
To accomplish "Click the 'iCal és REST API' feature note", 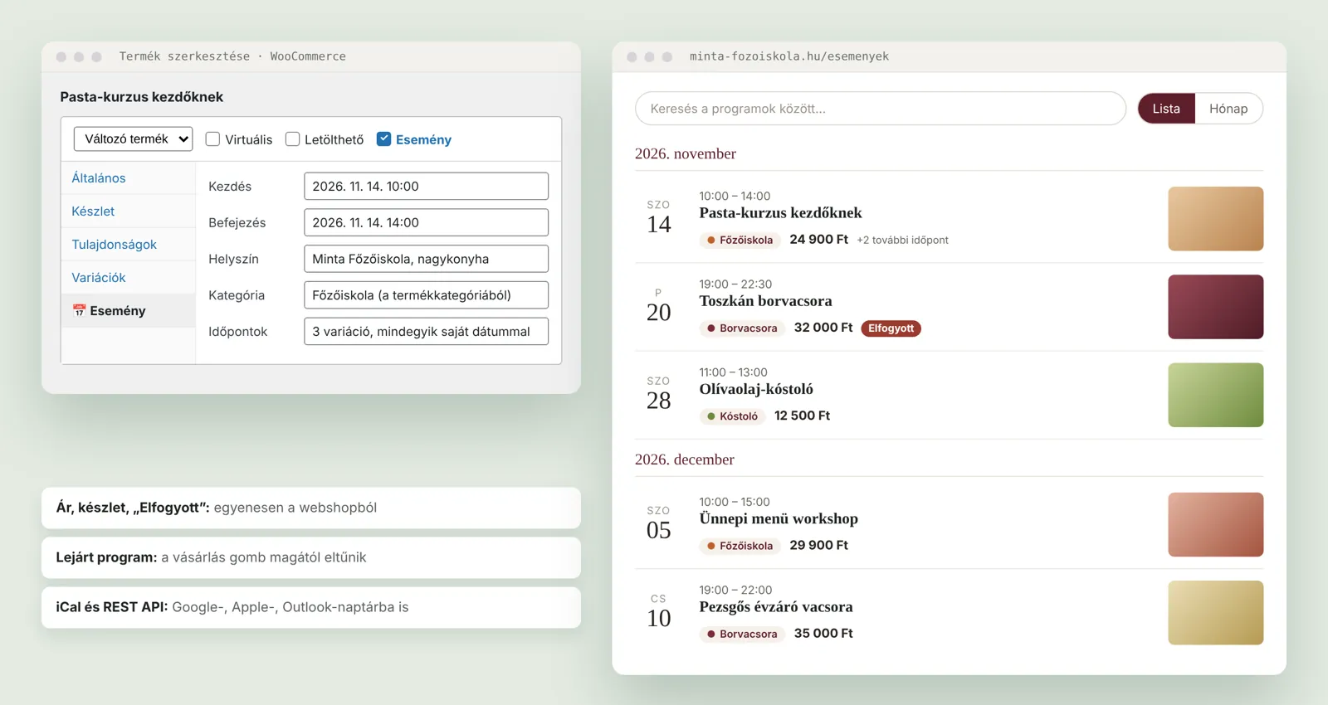I will 311,607.
